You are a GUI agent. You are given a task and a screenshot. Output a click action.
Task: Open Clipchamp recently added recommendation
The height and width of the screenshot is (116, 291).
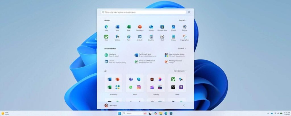[x=112, y=55]
